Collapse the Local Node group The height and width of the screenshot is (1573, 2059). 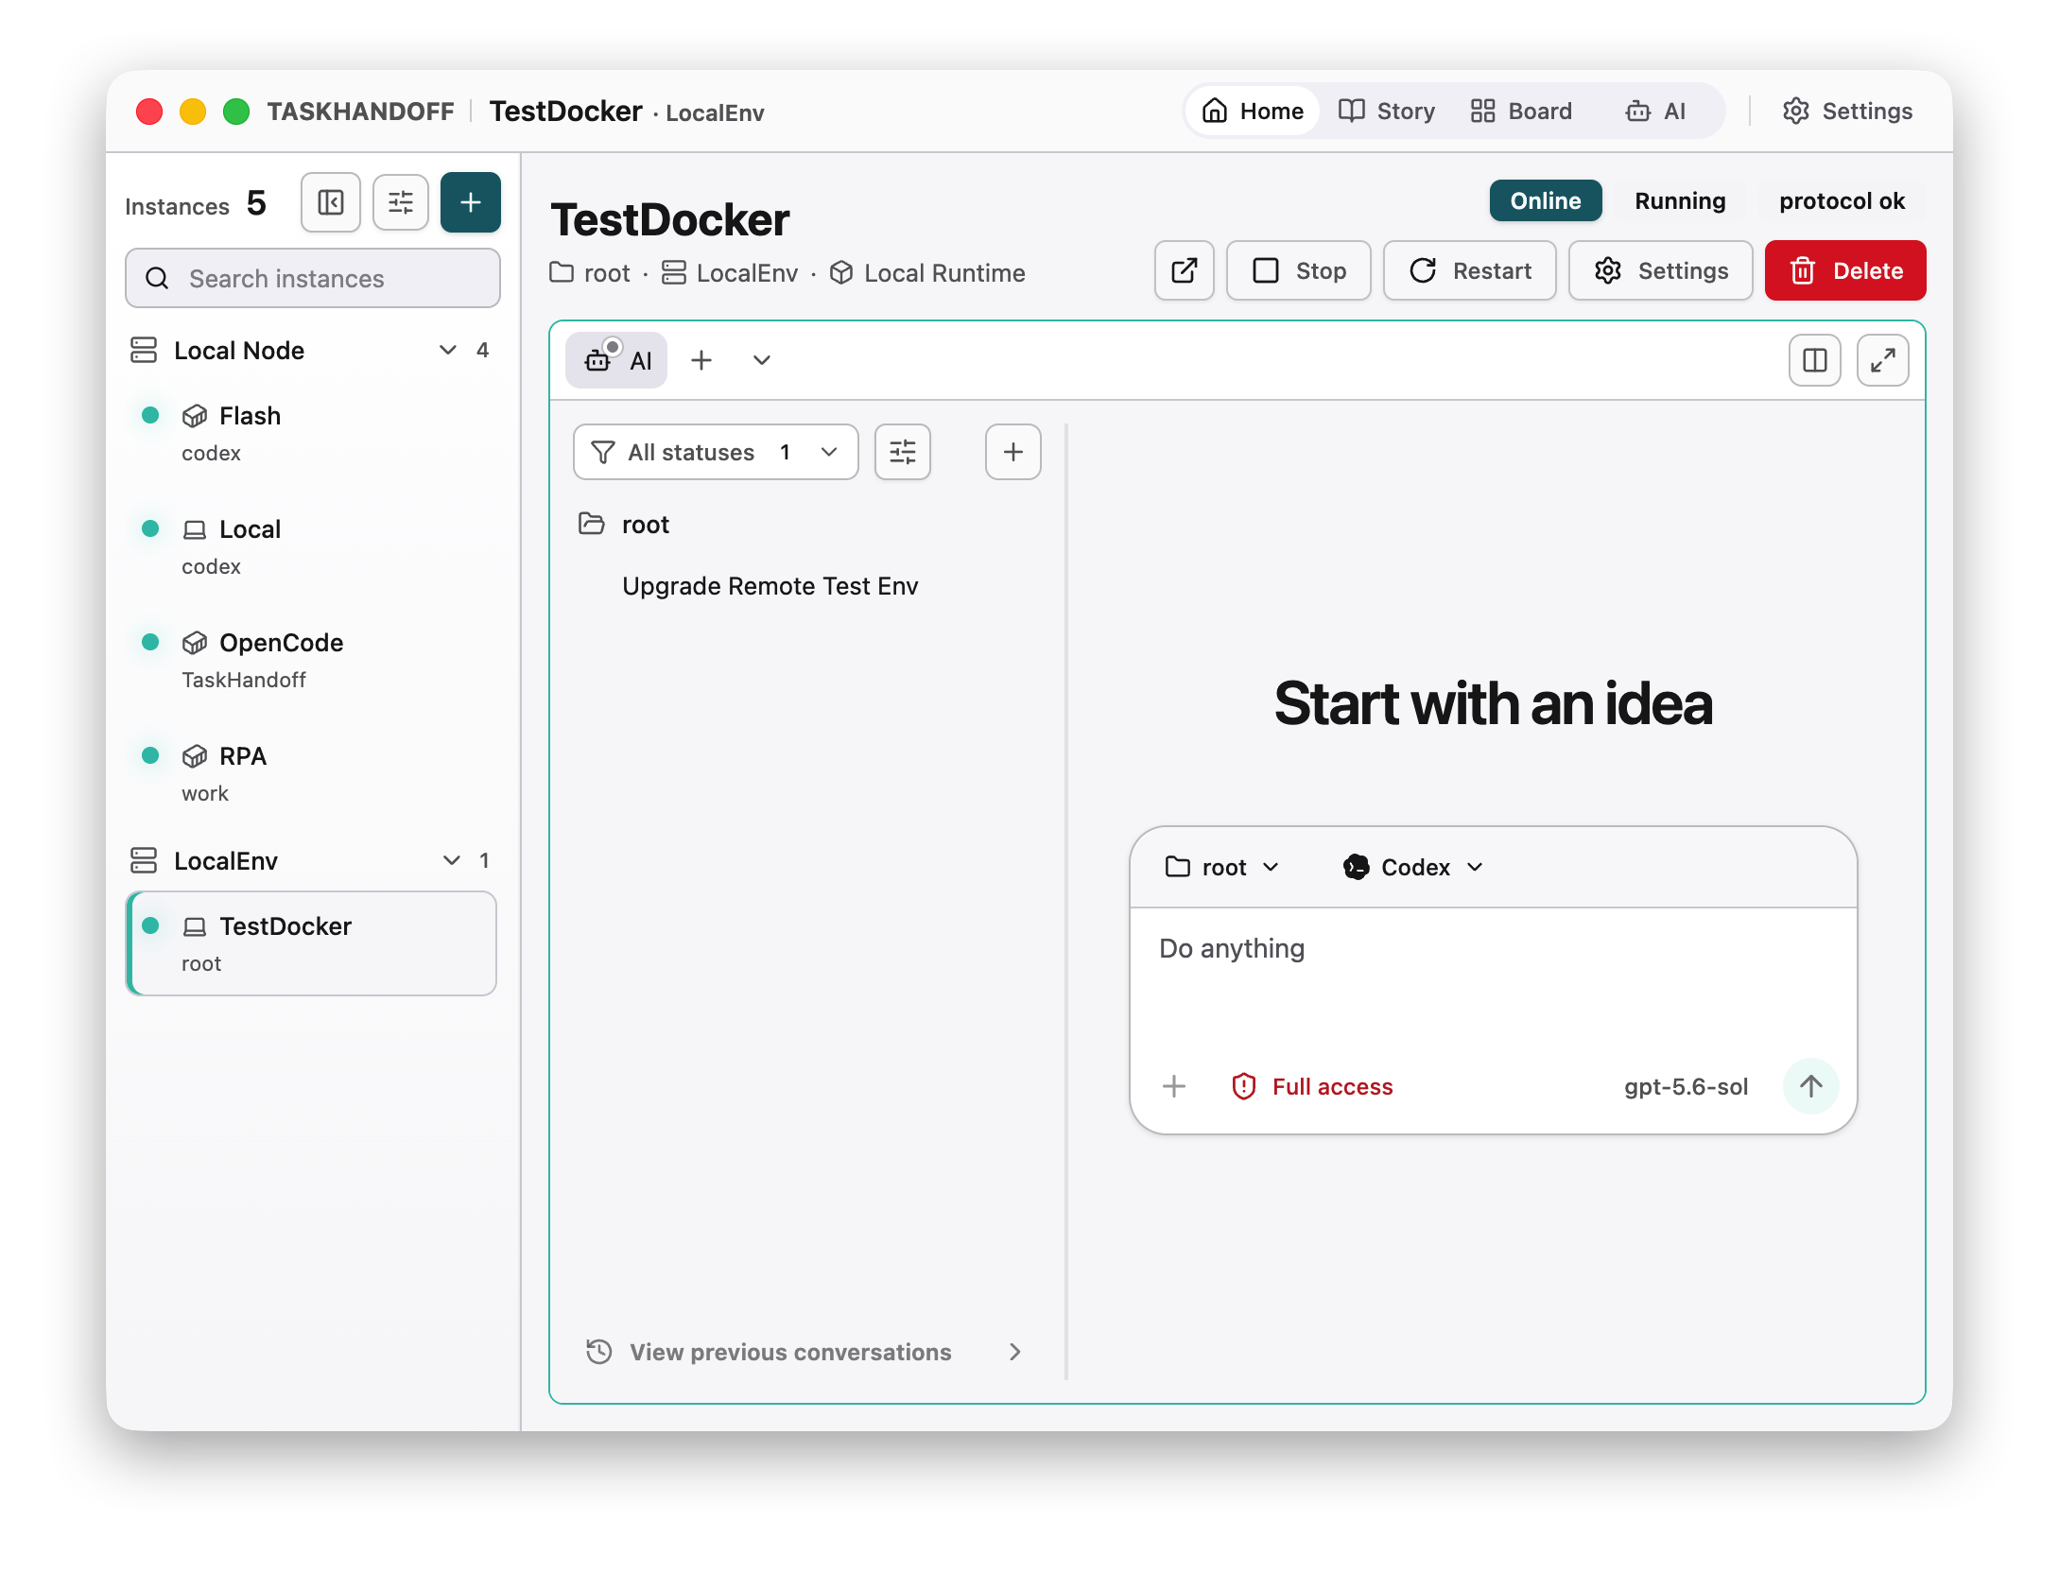tap(447, 350)
